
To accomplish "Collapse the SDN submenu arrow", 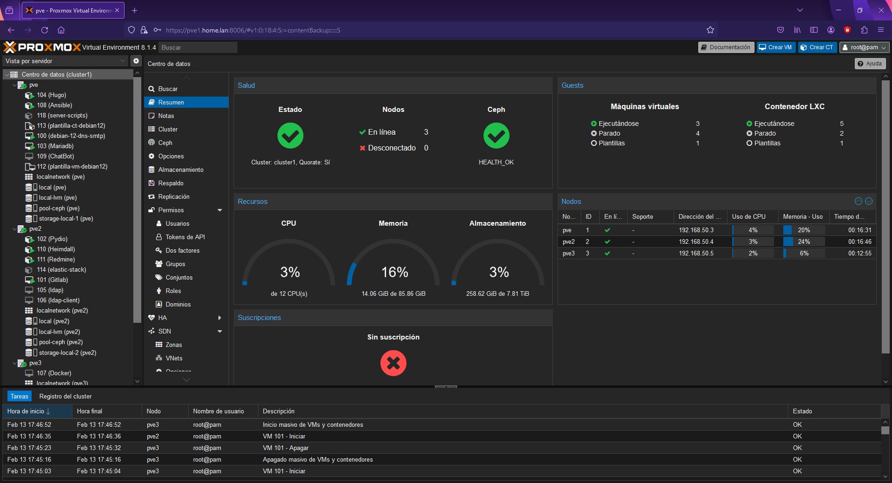I will [220, 331].
